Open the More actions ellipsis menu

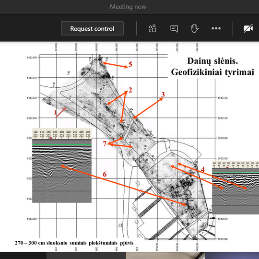(x=216, y=28)
